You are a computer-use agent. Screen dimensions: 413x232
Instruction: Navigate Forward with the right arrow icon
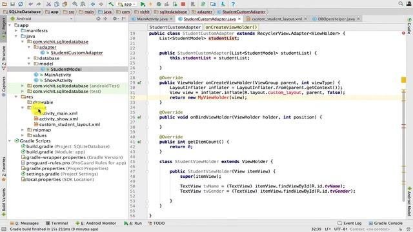point(101,4)
